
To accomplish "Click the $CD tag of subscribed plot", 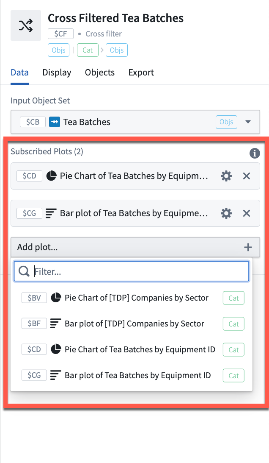I will pos(30,176).
